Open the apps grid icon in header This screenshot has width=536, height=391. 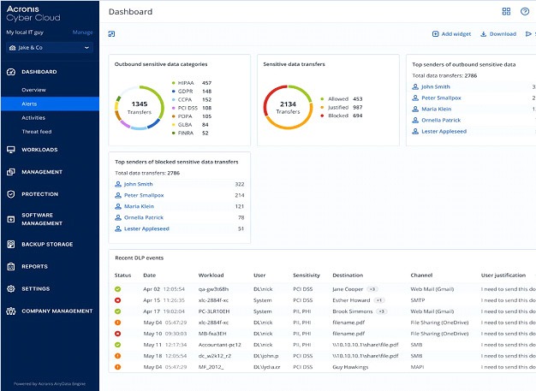click(506, 12)
